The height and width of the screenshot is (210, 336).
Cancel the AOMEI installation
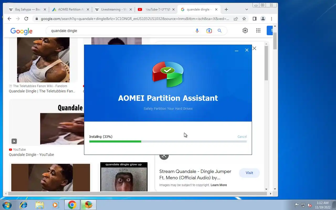click(x=242, y=136)
